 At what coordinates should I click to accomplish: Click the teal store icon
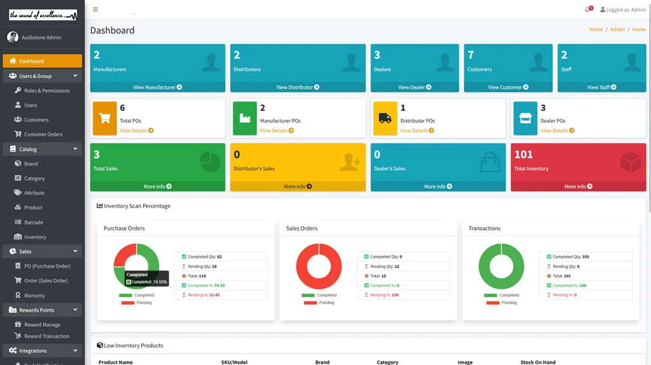point(525,118)
